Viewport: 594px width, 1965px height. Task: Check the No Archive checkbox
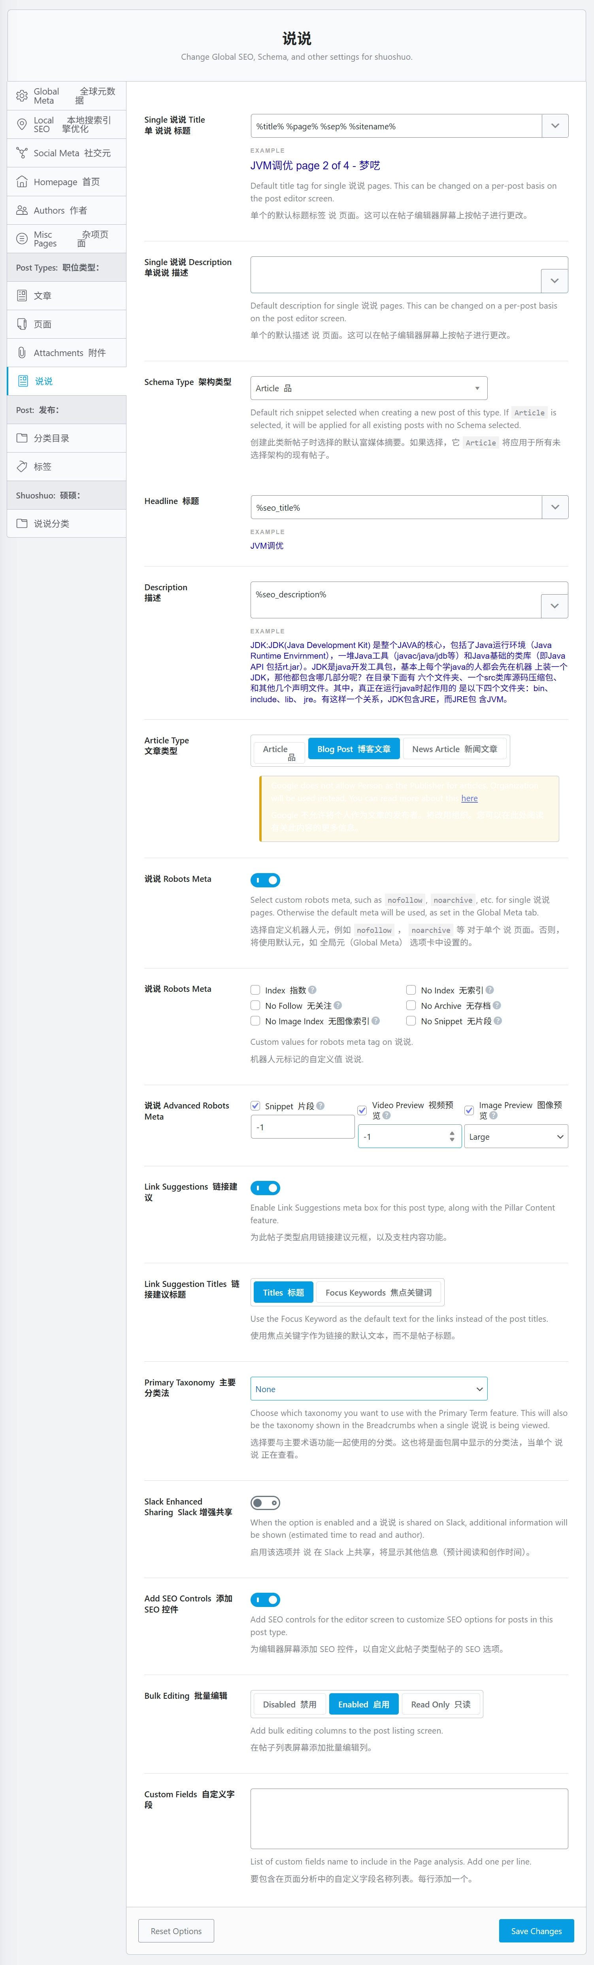(x=411, y=1005)
